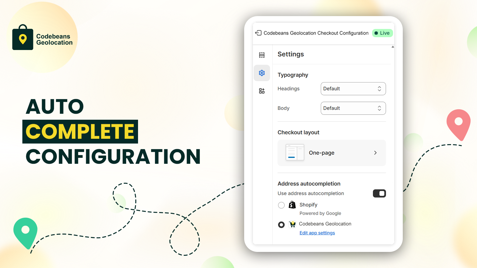Click the Headings label text
This screenshot has height=268, width=477.
288,89
